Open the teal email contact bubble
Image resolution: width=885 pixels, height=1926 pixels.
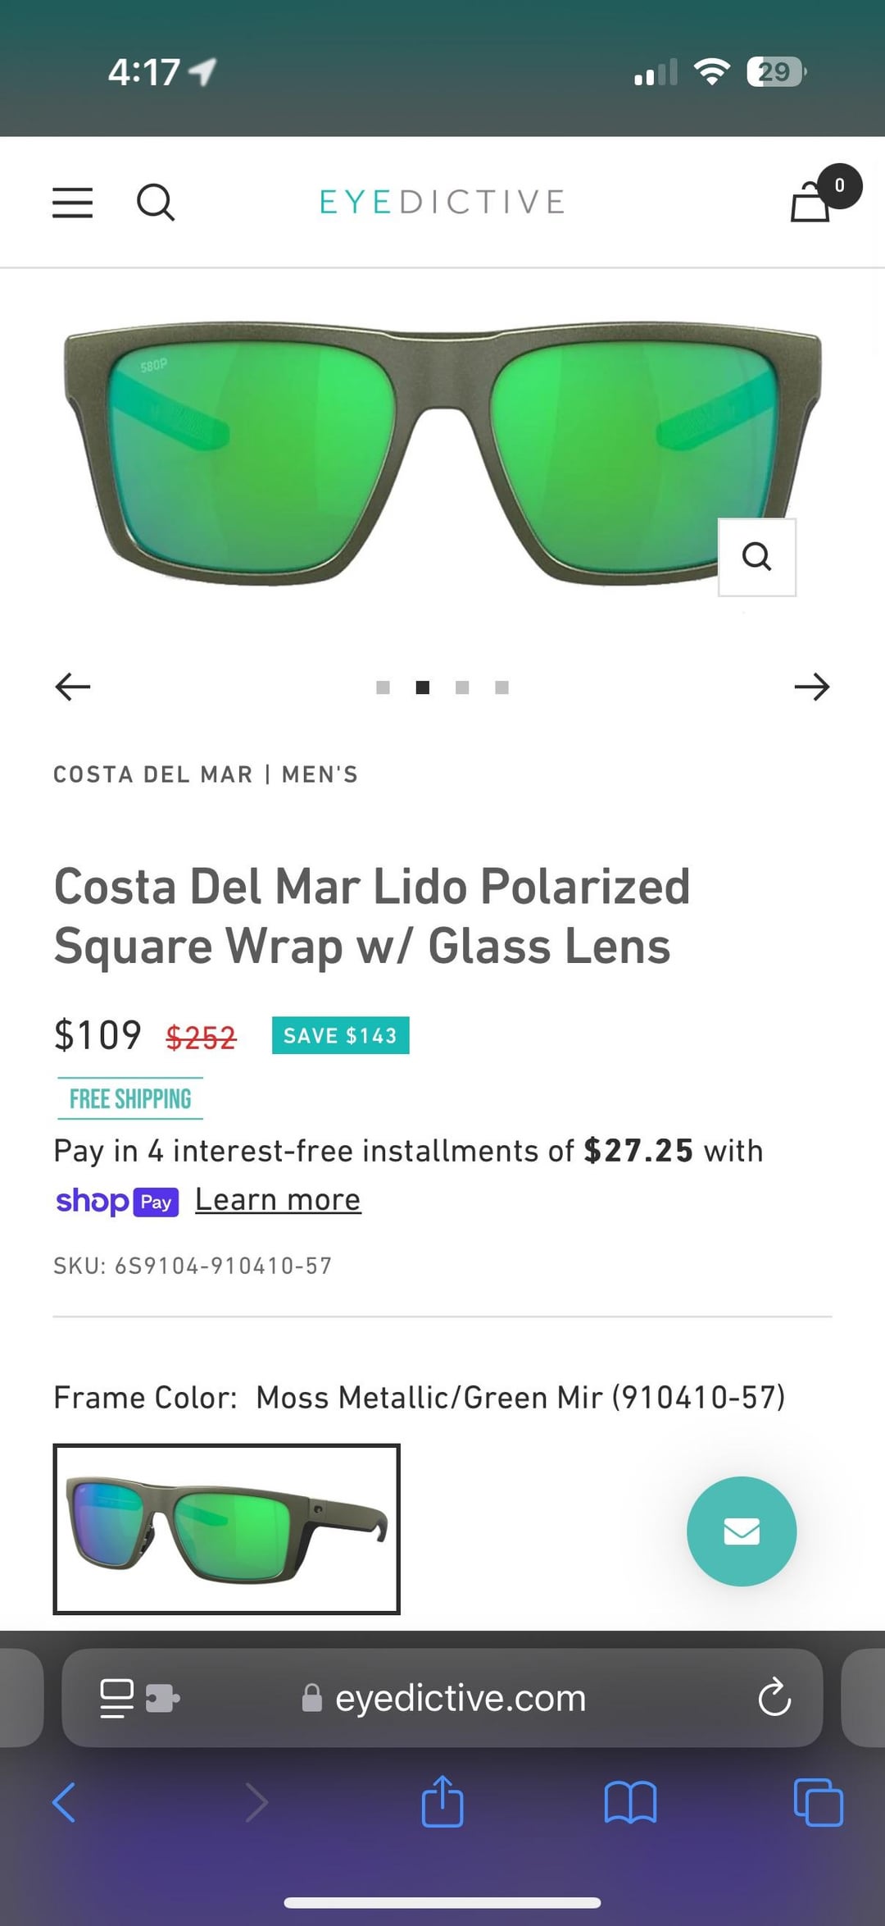tap(741, 1531)
